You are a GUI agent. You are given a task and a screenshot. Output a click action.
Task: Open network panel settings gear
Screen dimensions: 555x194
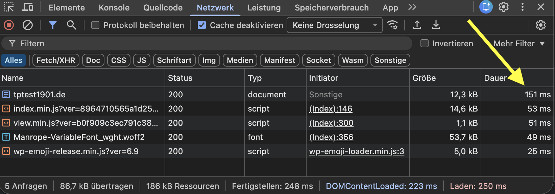pyautogui.click(x=541, y=25)
